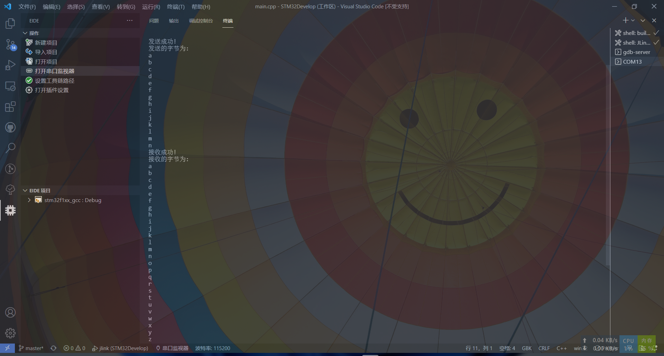Click the sync changes icon in status bar
The image size is (664, 356).
click(53, 348)
